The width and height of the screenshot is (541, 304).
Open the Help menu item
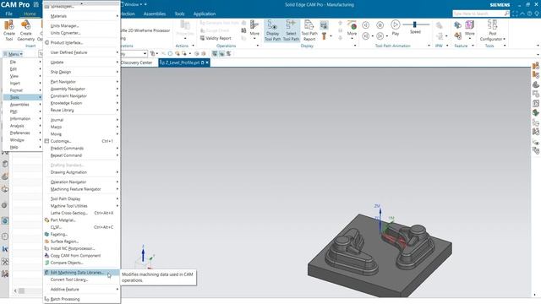[x=23, y=147]
